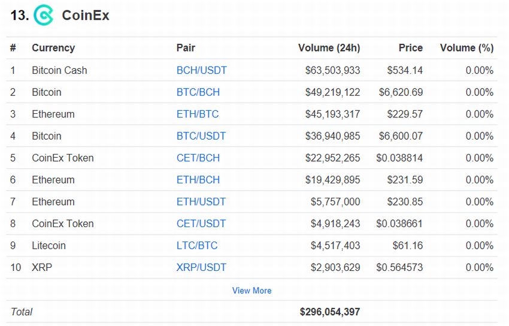Screen dimensions: 509x326
Task: Select the Bitcoin Cash currency name
Action: [59, 71]
